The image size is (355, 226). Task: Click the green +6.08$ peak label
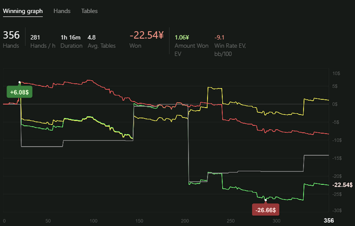coord(20,92)
